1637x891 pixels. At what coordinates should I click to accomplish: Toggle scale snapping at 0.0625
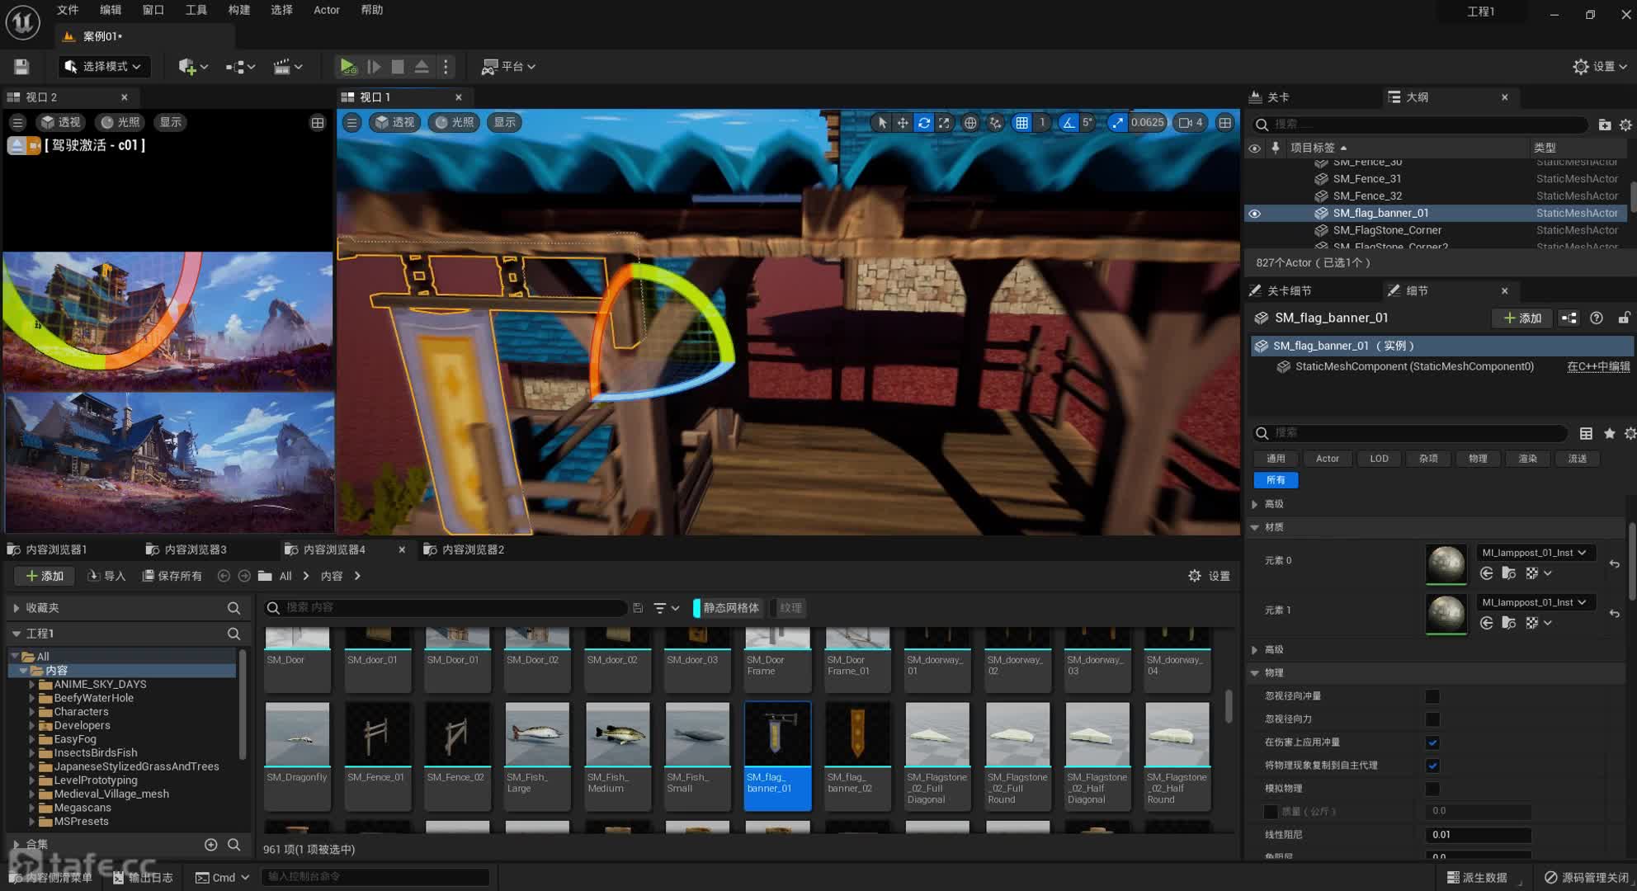(1116, 122)
